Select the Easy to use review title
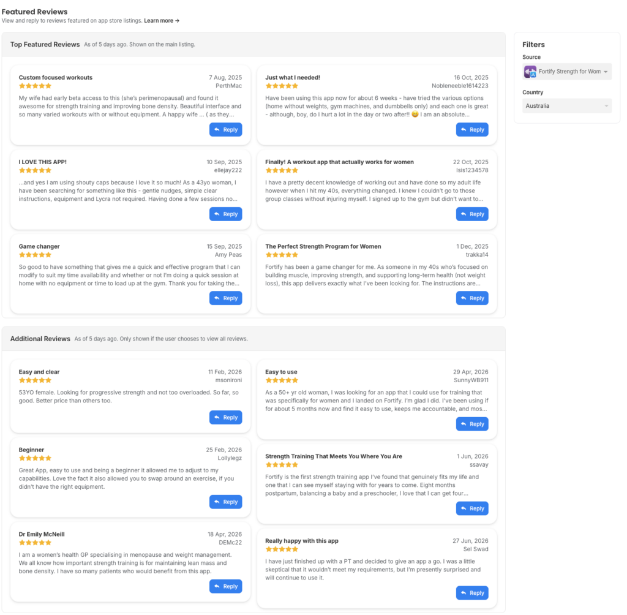The height and width of the screenshot is (615, 627). coord(281,372)
